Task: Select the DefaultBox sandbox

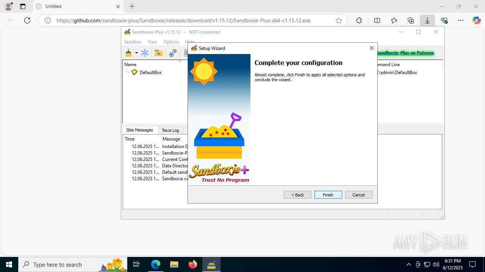Action: pos(150,72)
